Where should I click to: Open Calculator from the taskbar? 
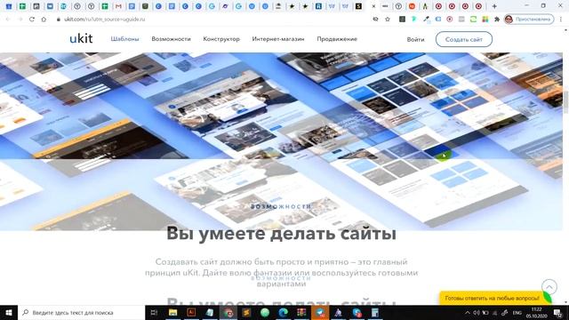(375, 312)
